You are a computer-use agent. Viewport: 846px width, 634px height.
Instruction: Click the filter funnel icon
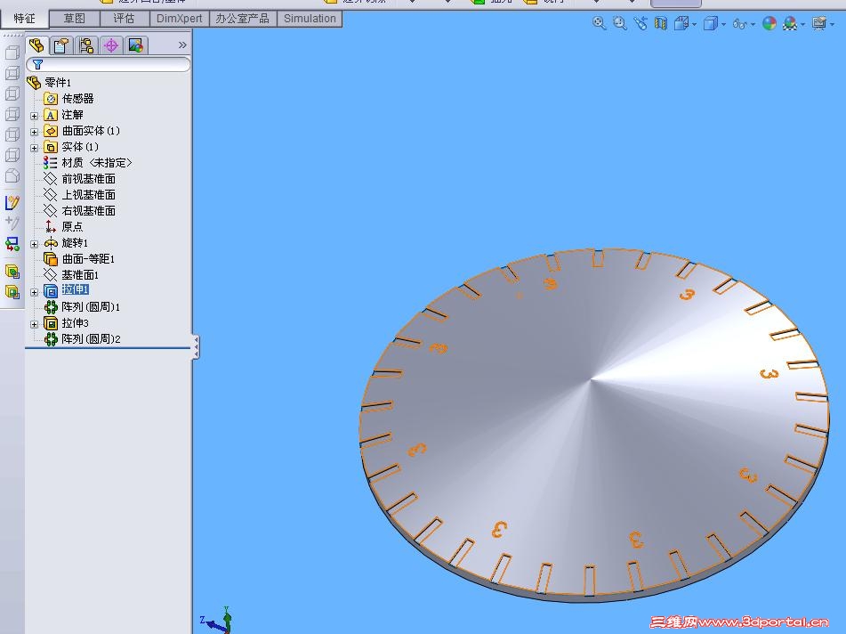[37, 65]
